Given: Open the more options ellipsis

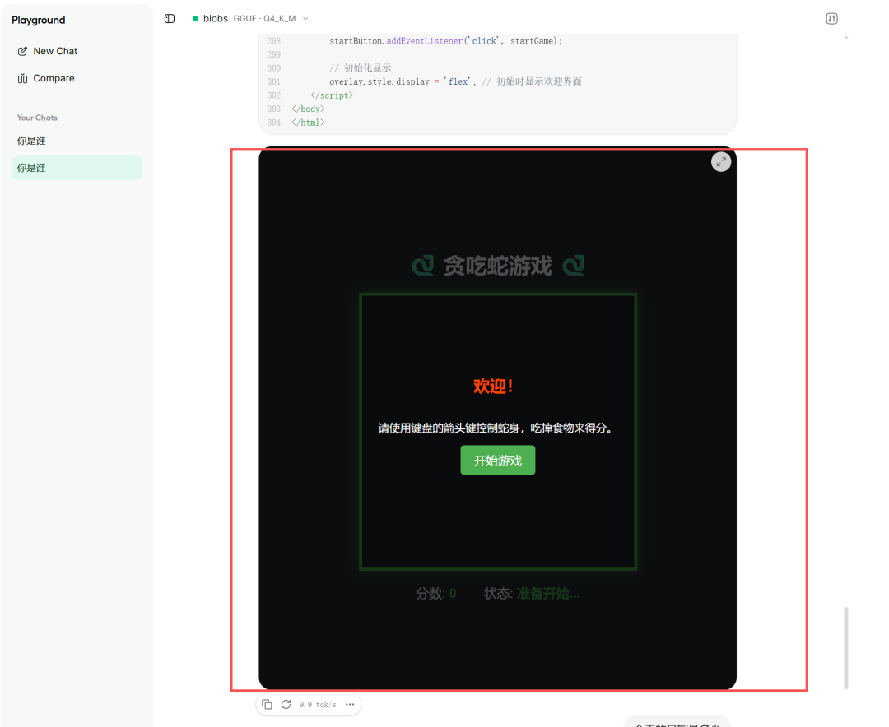Looking at the screenshot, I should tap(350, 704).
